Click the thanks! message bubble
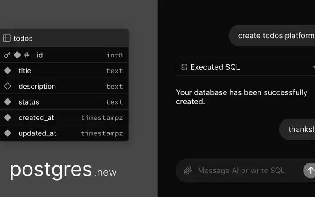The height and width of the screenshot is (197, 315). 297,129
